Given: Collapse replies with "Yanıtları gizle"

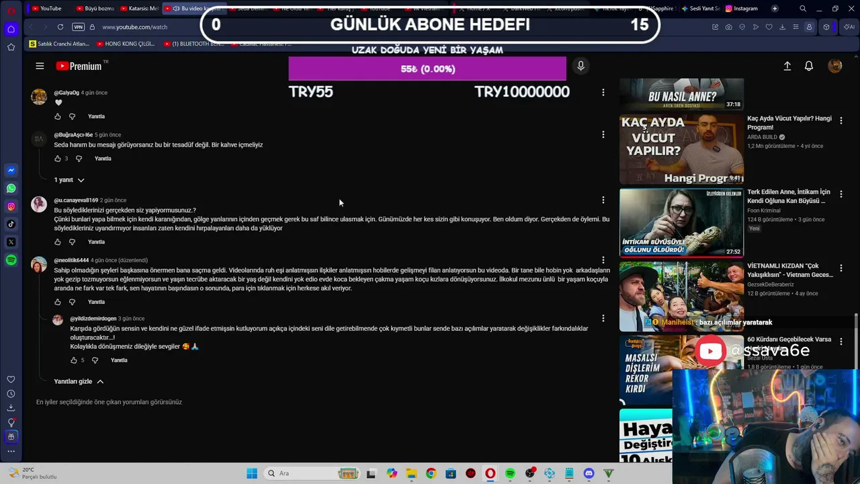Looking at the screenshot, I should click(79, 381).
